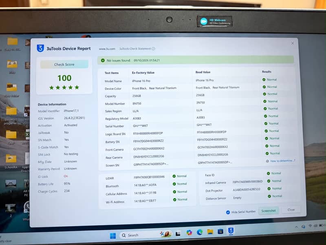This screenshot has width=326, height=245.
Task: Click Ex-Factory Logic Board SN FFXH80000RH0000FDP
Action: click(148, 134)
